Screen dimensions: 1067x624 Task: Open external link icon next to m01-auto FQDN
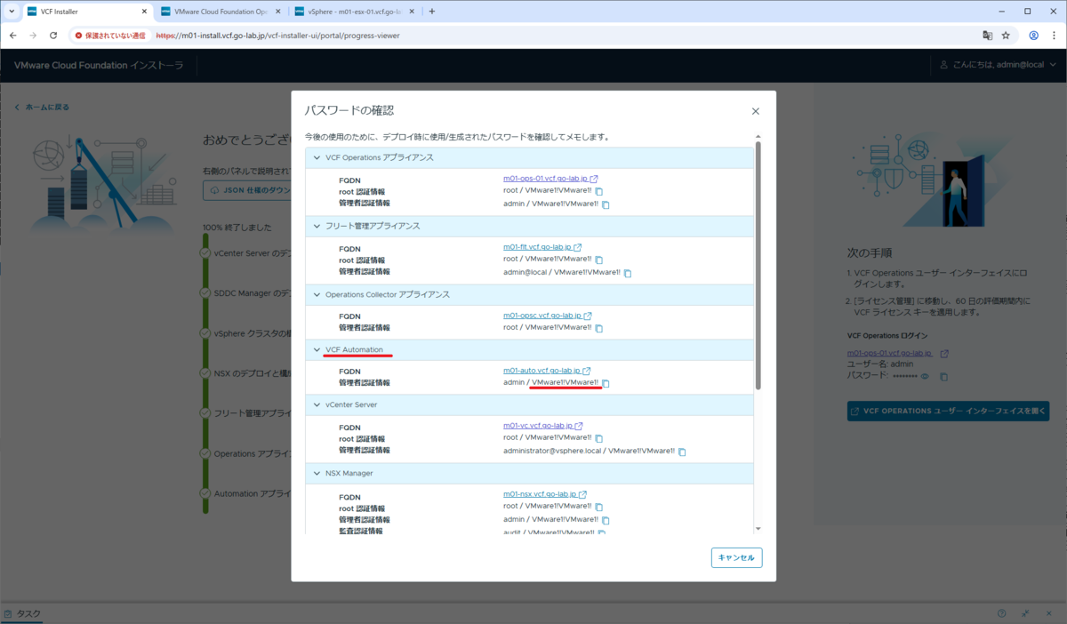click(587, 371)
